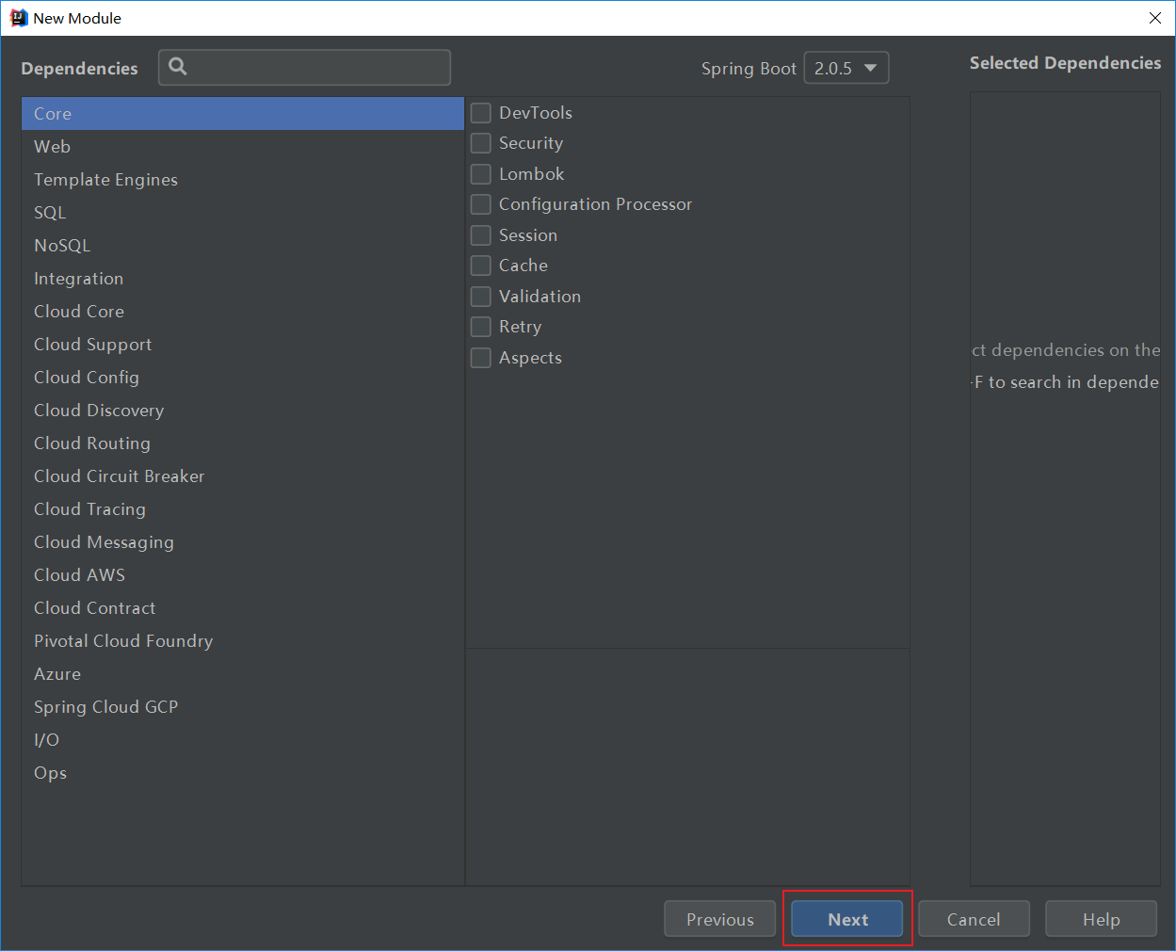Enable the Retry dependency
1176x951 pixels.
481,327
